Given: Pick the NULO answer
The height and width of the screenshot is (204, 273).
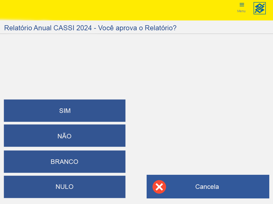Looking at the screenshot, I should pyautogui.click(x=65, y=187).
